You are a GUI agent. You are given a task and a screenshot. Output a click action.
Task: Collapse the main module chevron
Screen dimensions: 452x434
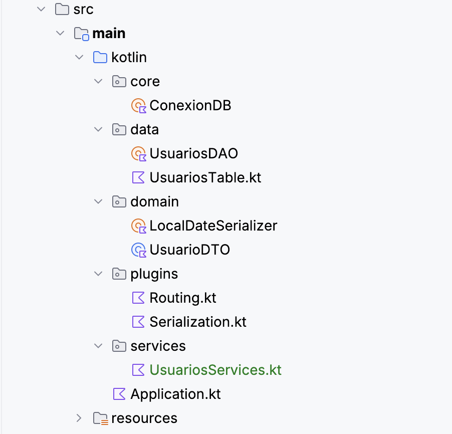[x=60, y=33]
